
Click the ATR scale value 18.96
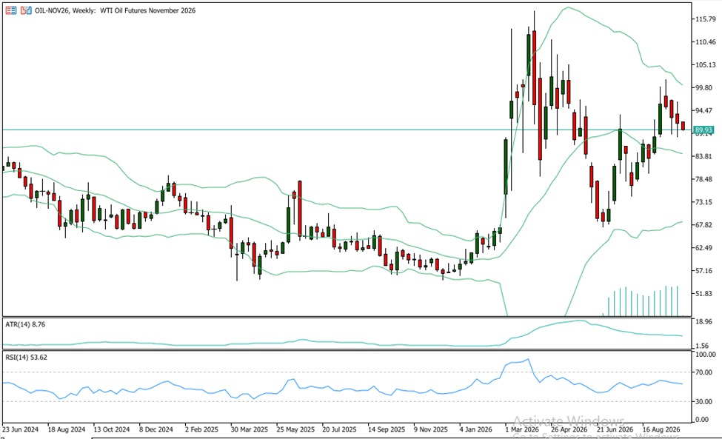[706, 321]
